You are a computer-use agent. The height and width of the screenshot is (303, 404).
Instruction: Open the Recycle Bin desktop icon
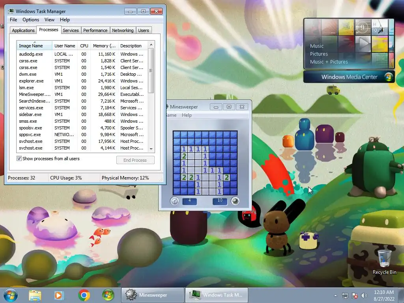coord(384,262)
